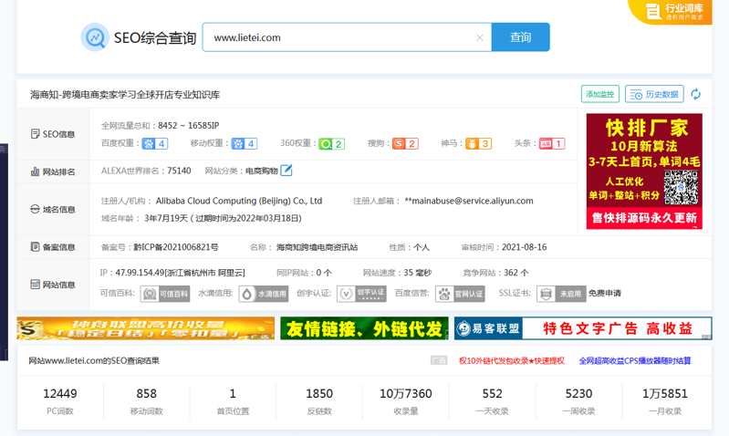729x436 pixels.
Task: Click the registrant Alibaba Cloud Computing text
Action: pyautogui.click(x=239, y=201)
